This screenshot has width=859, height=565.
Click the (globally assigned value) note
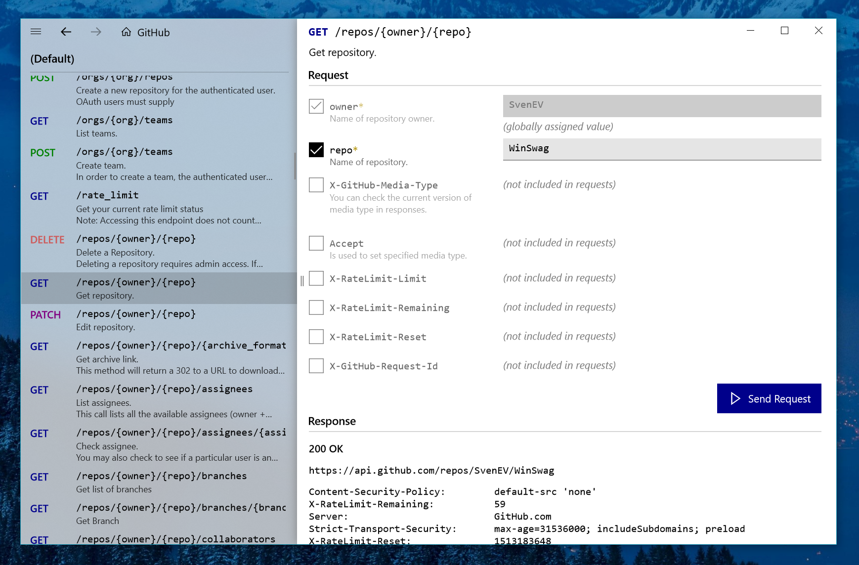tap(558, 127)
